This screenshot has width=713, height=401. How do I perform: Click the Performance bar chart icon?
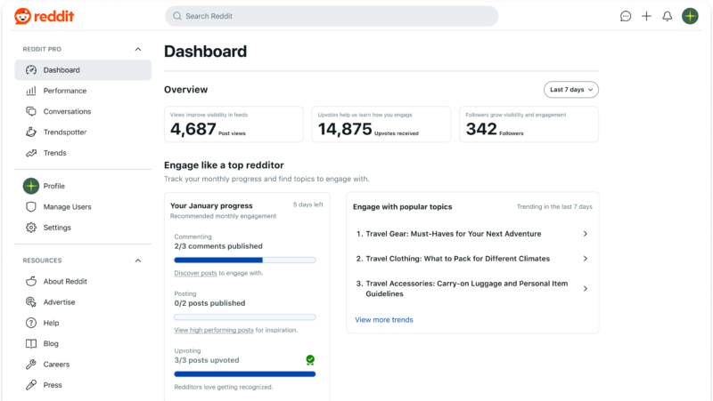tap(31, 91)
